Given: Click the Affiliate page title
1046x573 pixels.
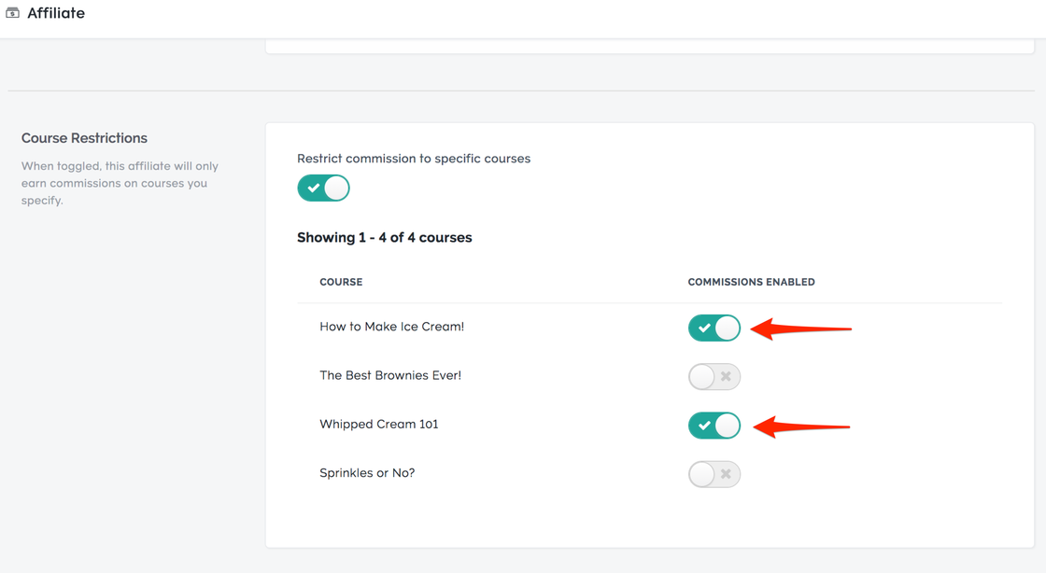Looking at the screenshot, I should [56, 13].
